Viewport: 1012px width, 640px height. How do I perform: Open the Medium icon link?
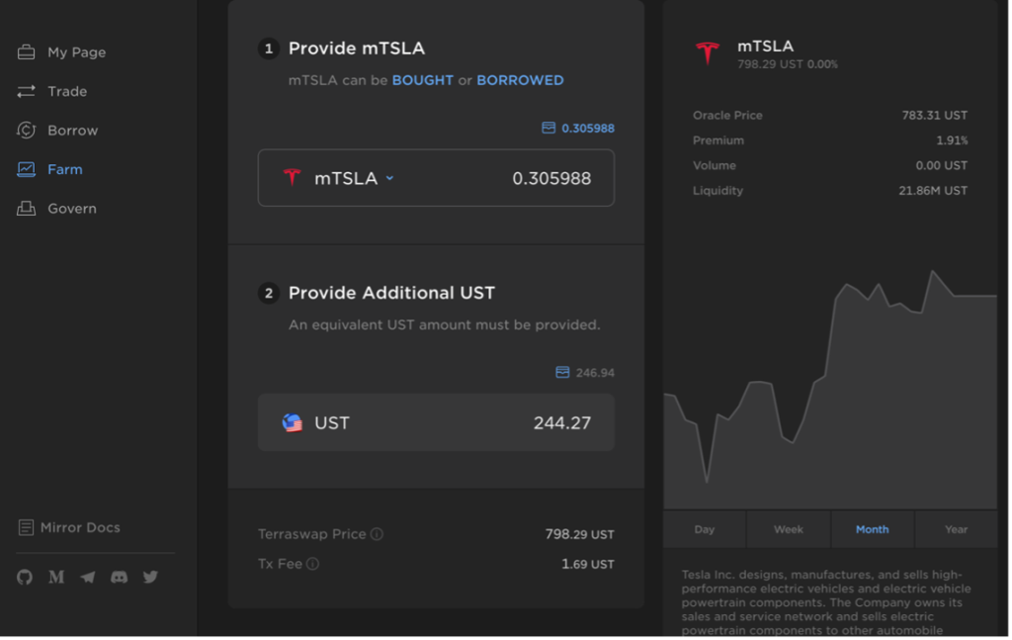[x=56, y=578]
